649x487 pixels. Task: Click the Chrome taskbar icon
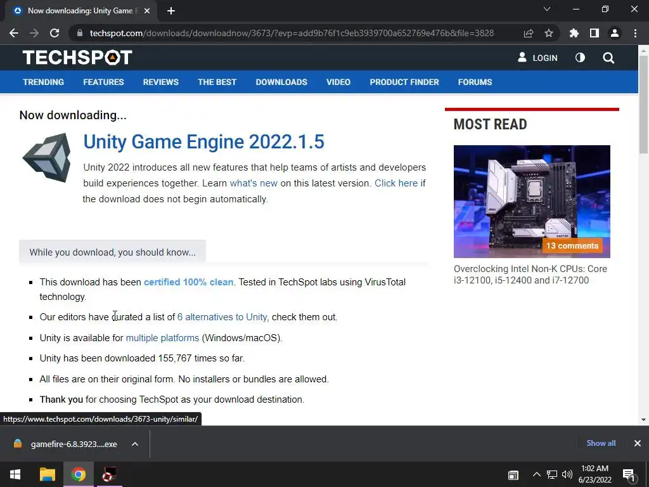point(78,474)
